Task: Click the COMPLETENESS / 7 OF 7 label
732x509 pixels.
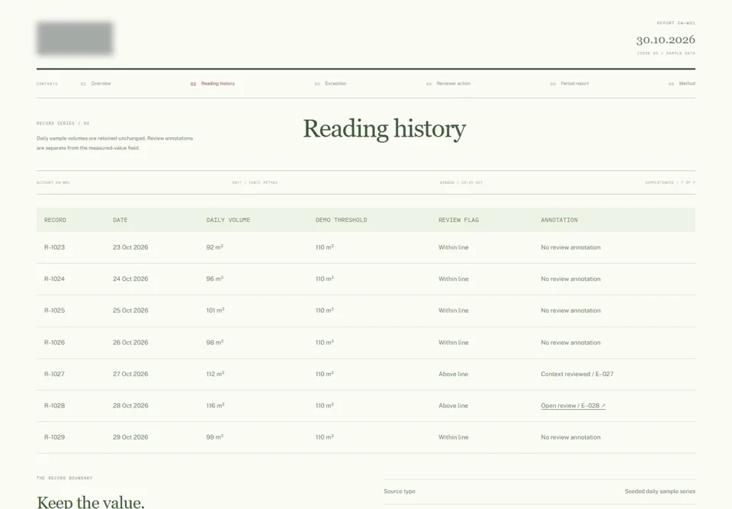Action: coord(670,182)
